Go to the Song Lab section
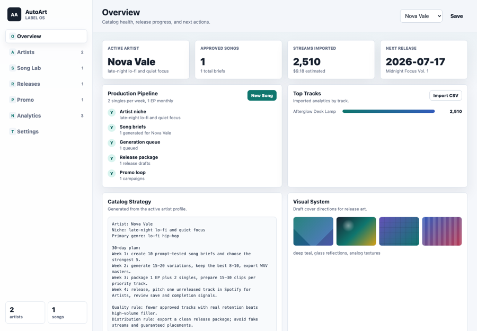Screen dimensions: 477x331 [46, 68]
